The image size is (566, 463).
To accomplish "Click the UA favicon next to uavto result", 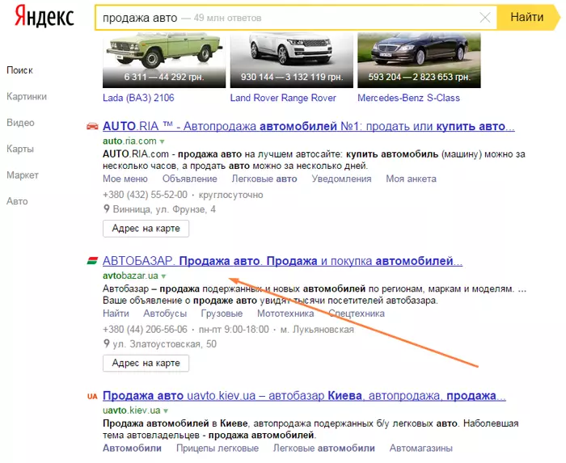I will (92, 396).
